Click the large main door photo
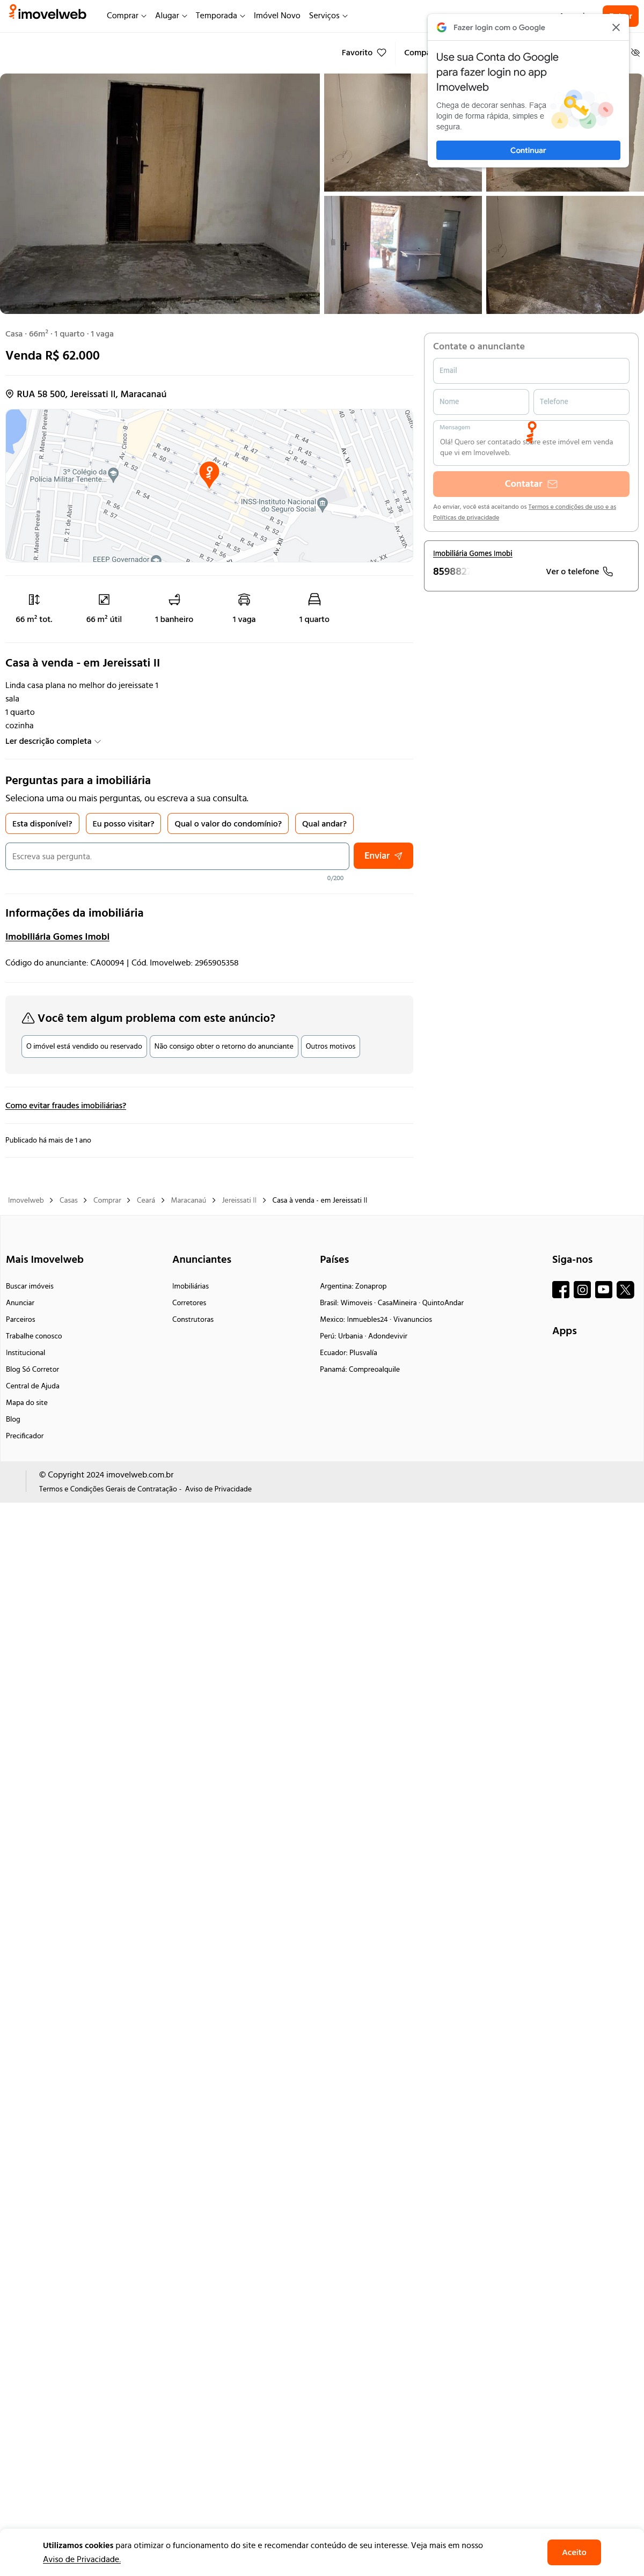644x2576 pixels. pyautogui.click(x=160, y=193)
